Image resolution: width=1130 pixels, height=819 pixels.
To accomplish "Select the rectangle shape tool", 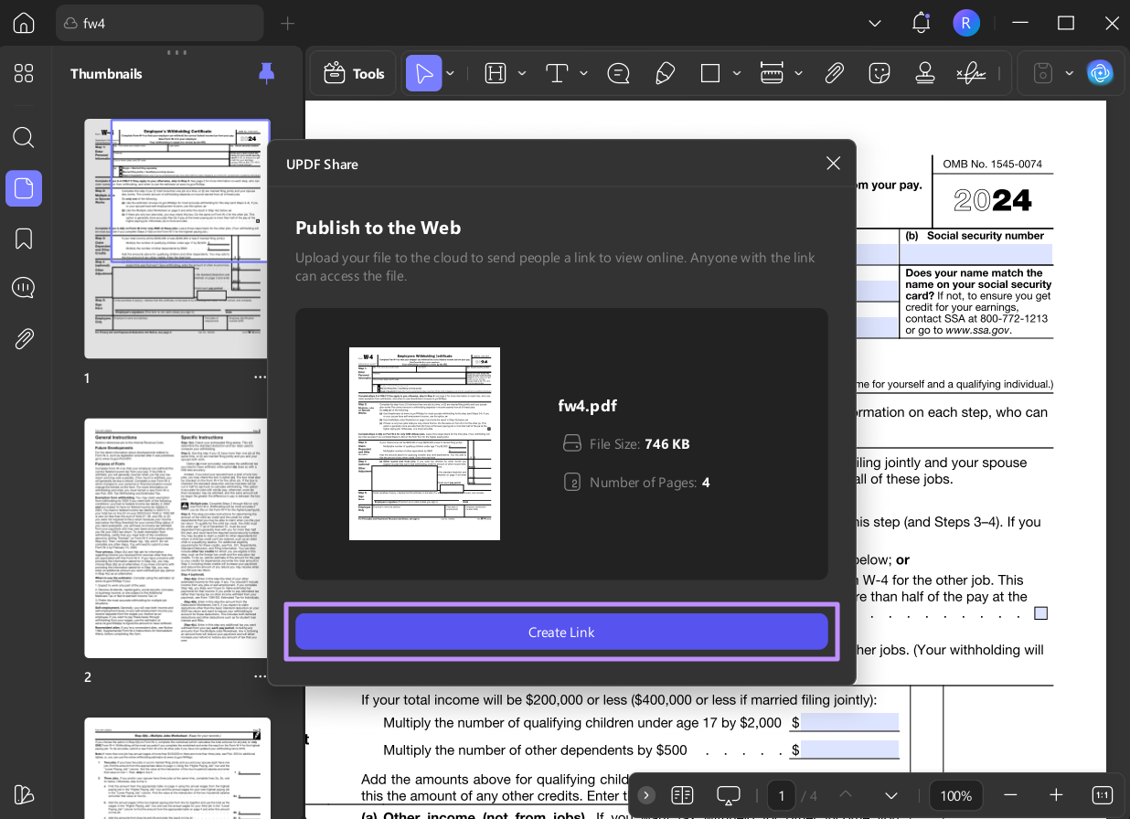I will tap(709, 72).
